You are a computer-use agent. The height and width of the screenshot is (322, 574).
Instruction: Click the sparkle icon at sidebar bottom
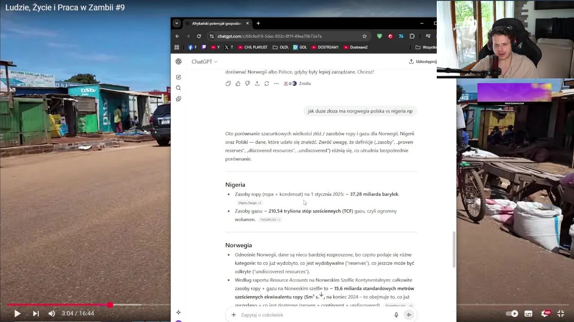tap(178, 312)
